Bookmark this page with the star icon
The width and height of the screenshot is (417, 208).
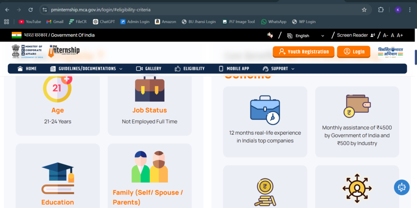click(x=364, y=9)
